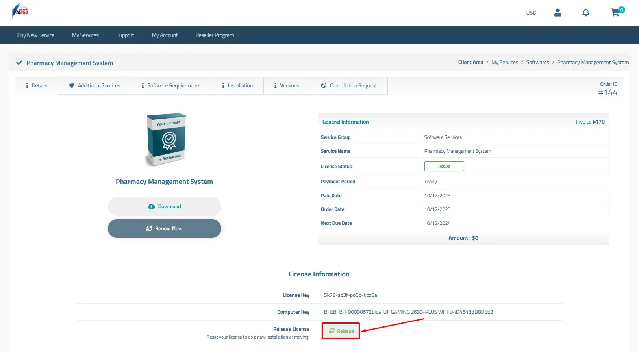Select license key 5k79-sb3f-po6p-kbz6a

[350, 295]
